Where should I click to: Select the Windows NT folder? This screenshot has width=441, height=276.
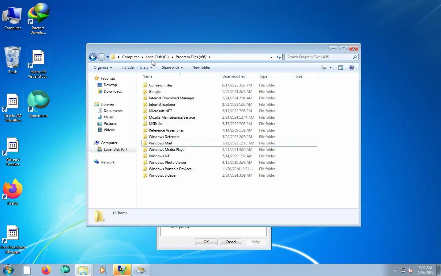click(x=229, y=156)
